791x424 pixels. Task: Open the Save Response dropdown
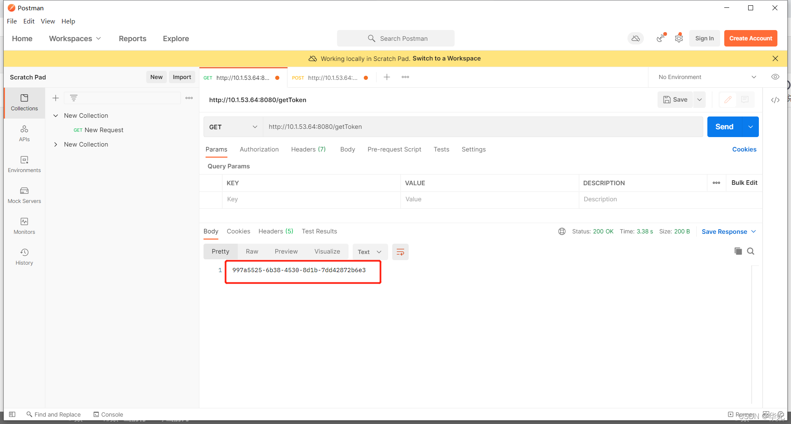729,232
